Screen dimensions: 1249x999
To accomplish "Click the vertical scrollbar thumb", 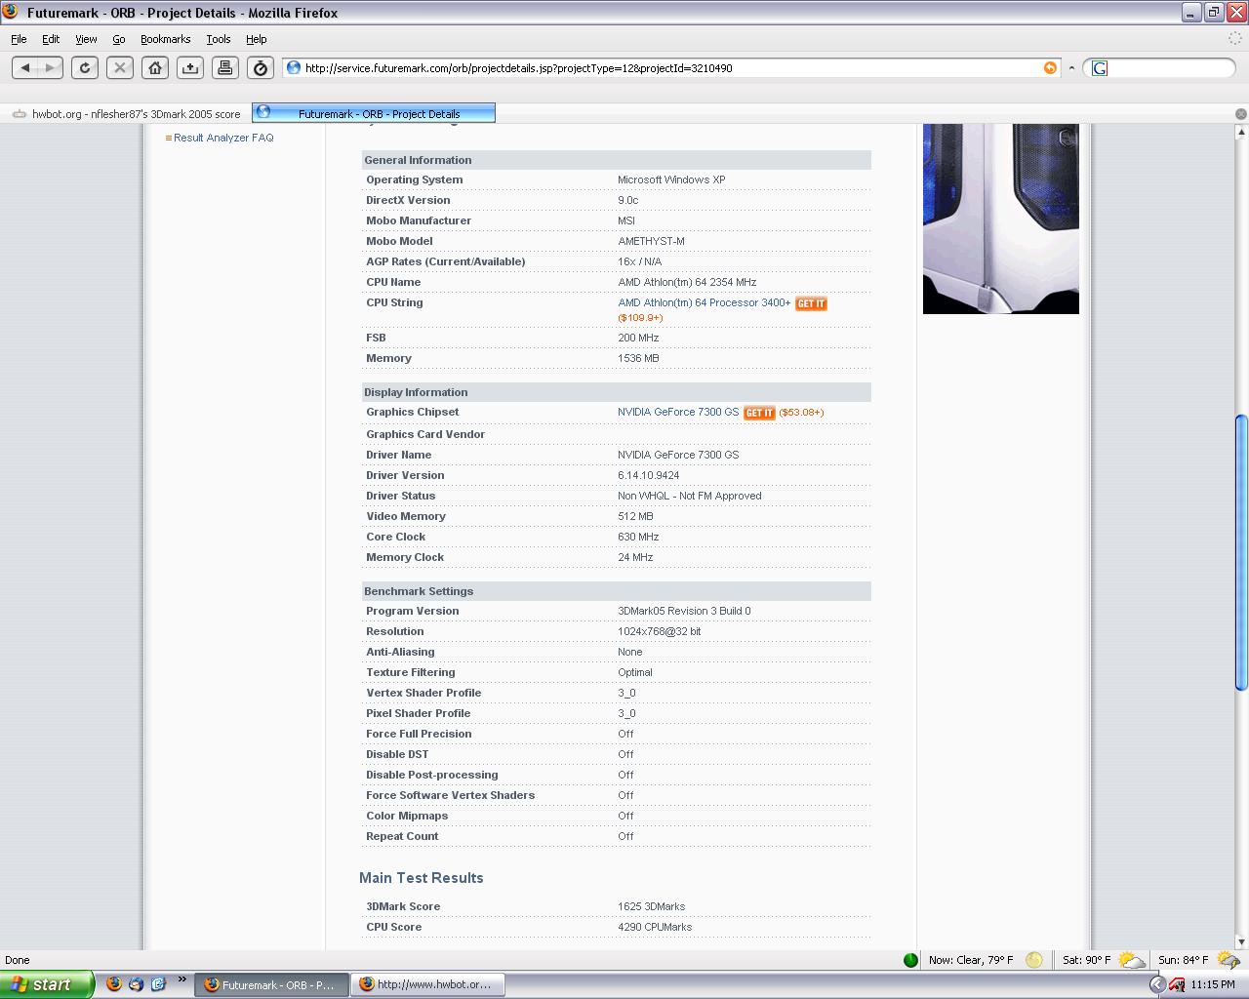I will [x=1241, y=553].
